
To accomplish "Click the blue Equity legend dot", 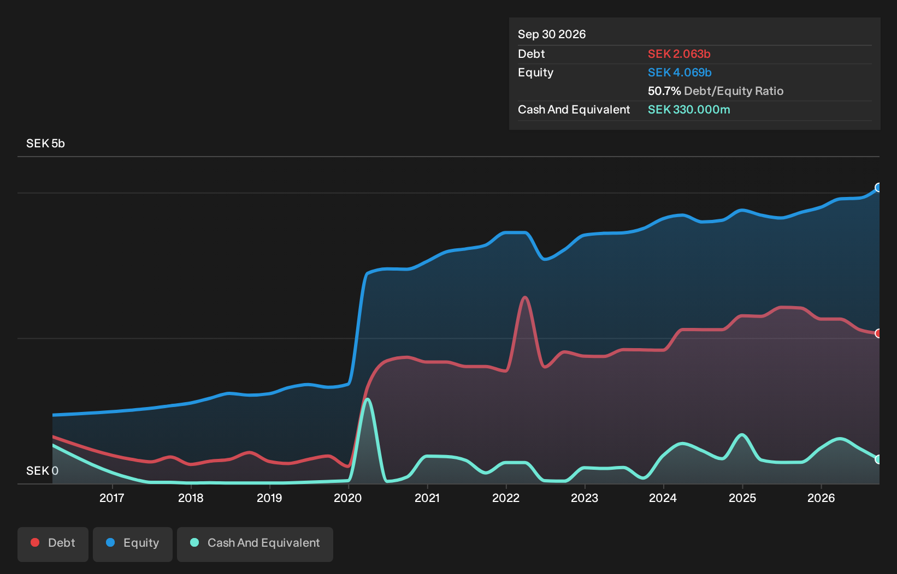I will pyautogui.click(x=110, y=542).
